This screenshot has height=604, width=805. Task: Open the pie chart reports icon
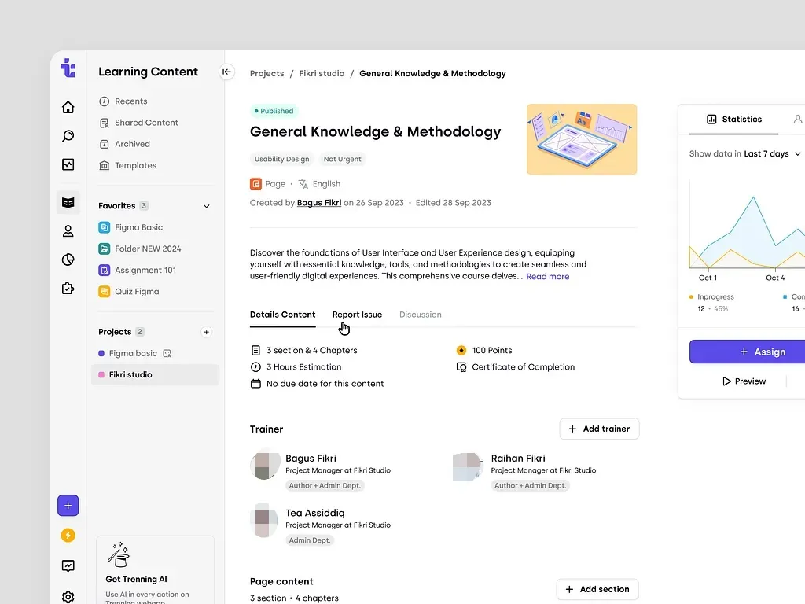[x=68, y=260]
